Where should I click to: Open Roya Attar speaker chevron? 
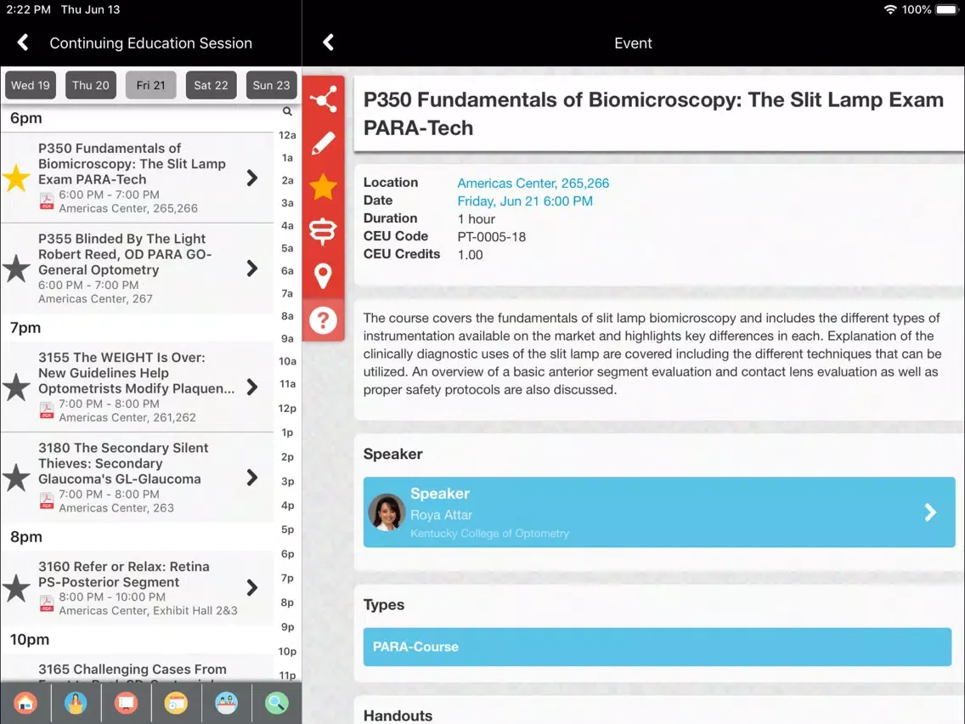click(930, 512)
